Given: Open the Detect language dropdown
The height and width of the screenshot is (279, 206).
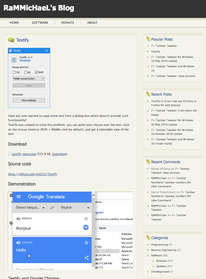Looking at the screenshot, I should [x=30, y=208].
